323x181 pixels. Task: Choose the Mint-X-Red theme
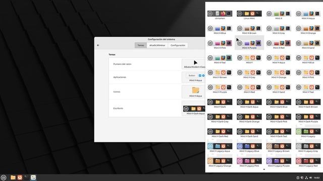(x=279, y=44)
